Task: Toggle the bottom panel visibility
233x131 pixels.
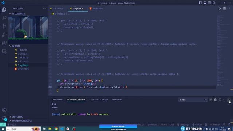Action: (205, 3)
